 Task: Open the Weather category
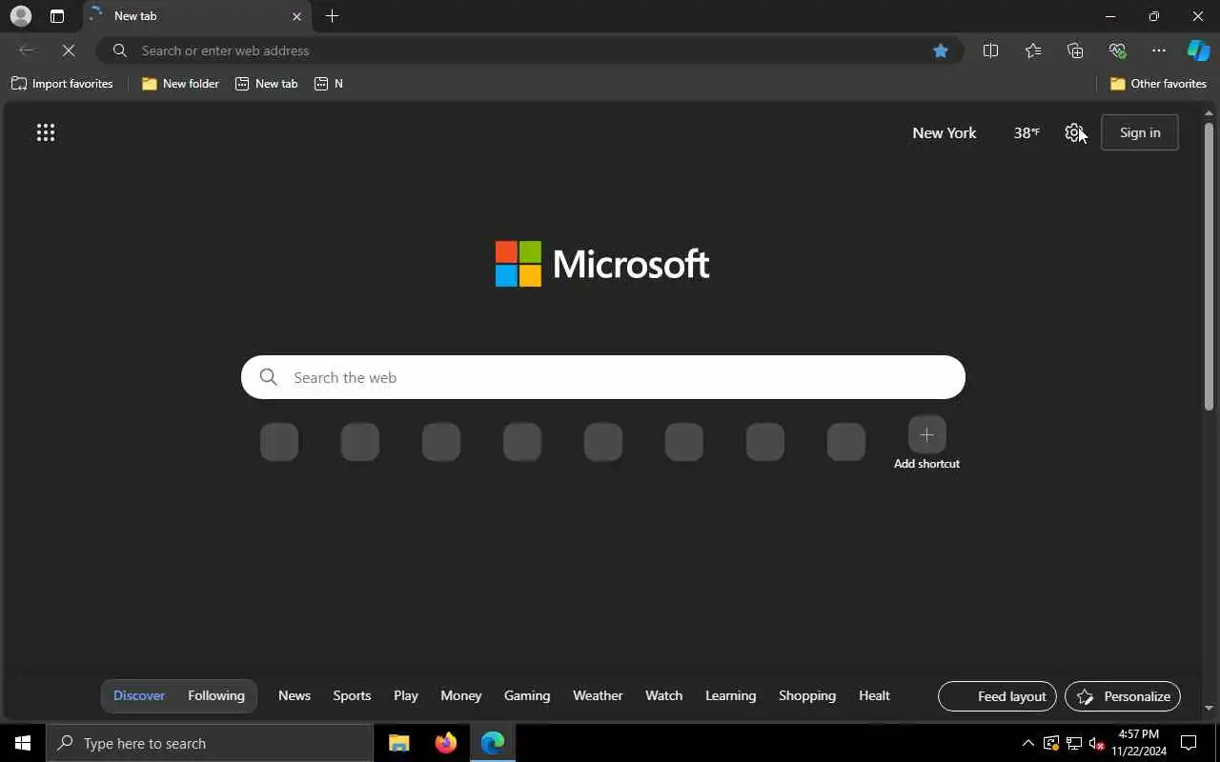coord(598,695)
